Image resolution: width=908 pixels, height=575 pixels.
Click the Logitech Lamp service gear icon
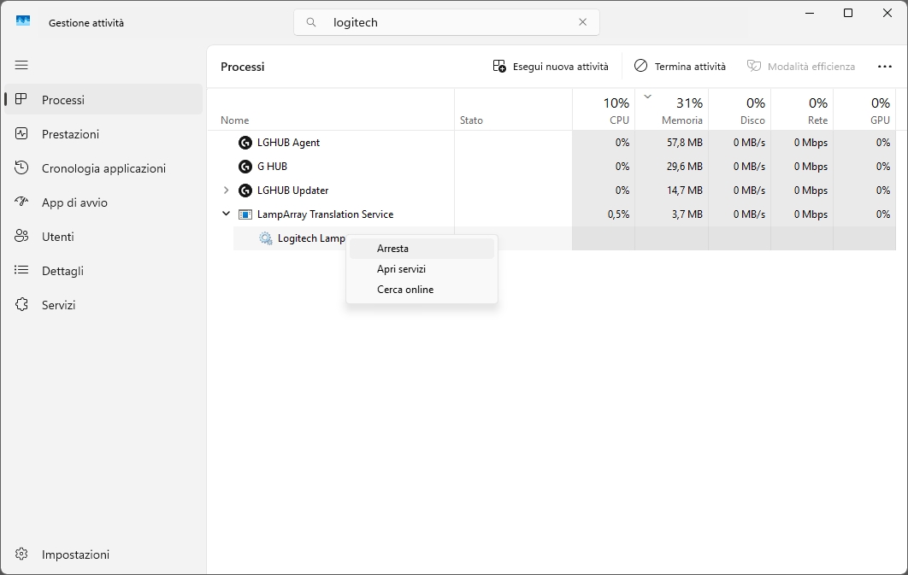265,238
